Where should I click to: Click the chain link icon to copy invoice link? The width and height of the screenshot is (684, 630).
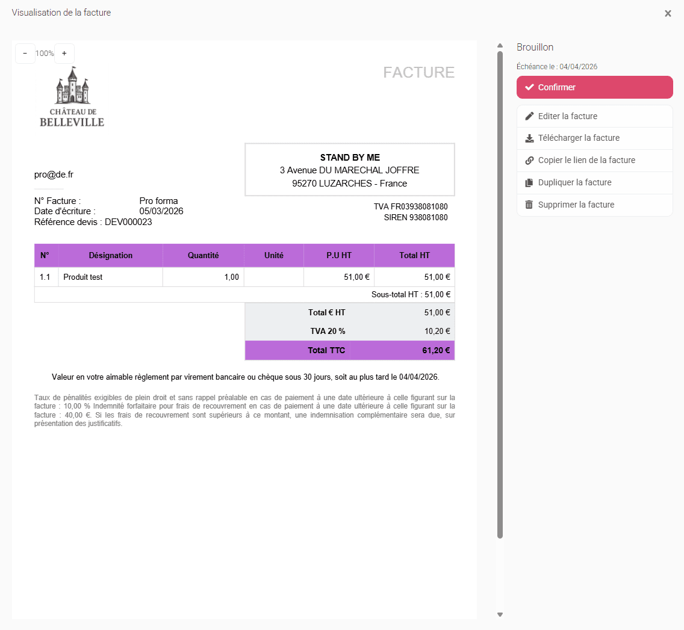point(529,161)
